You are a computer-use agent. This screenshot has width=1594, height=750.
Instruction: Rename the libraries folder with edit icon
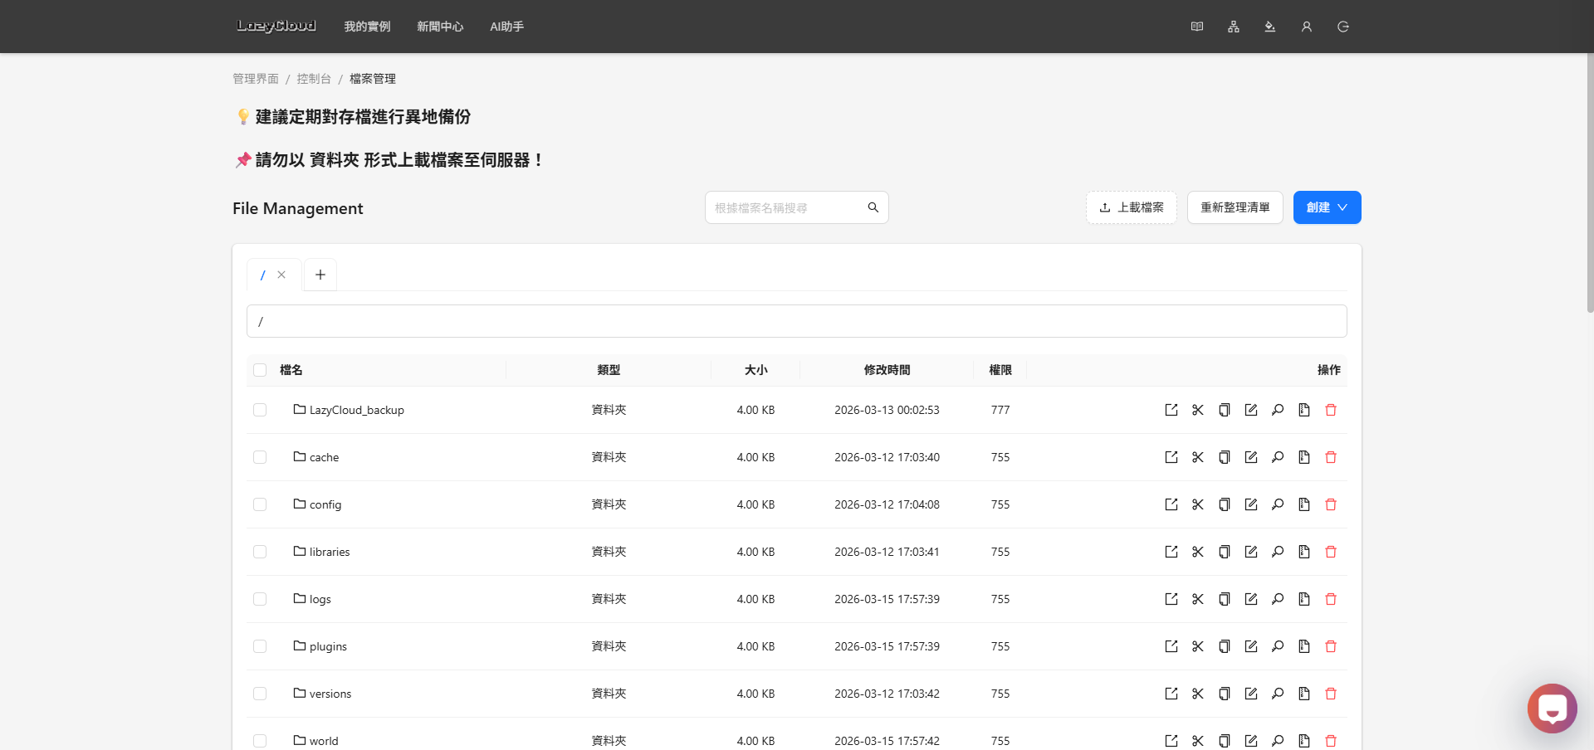(x=1251, y=552)
